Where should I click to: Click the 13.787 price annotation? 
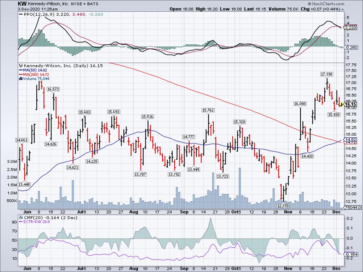(x=140, y=174)
